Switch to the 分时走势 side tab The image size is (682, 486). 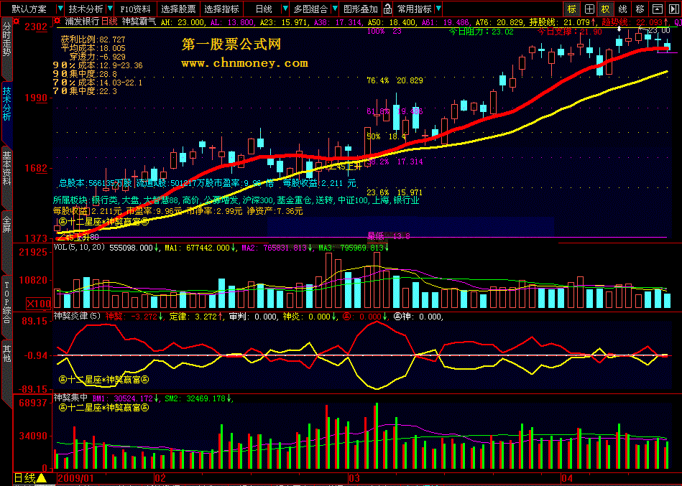[x=6, y=39]
